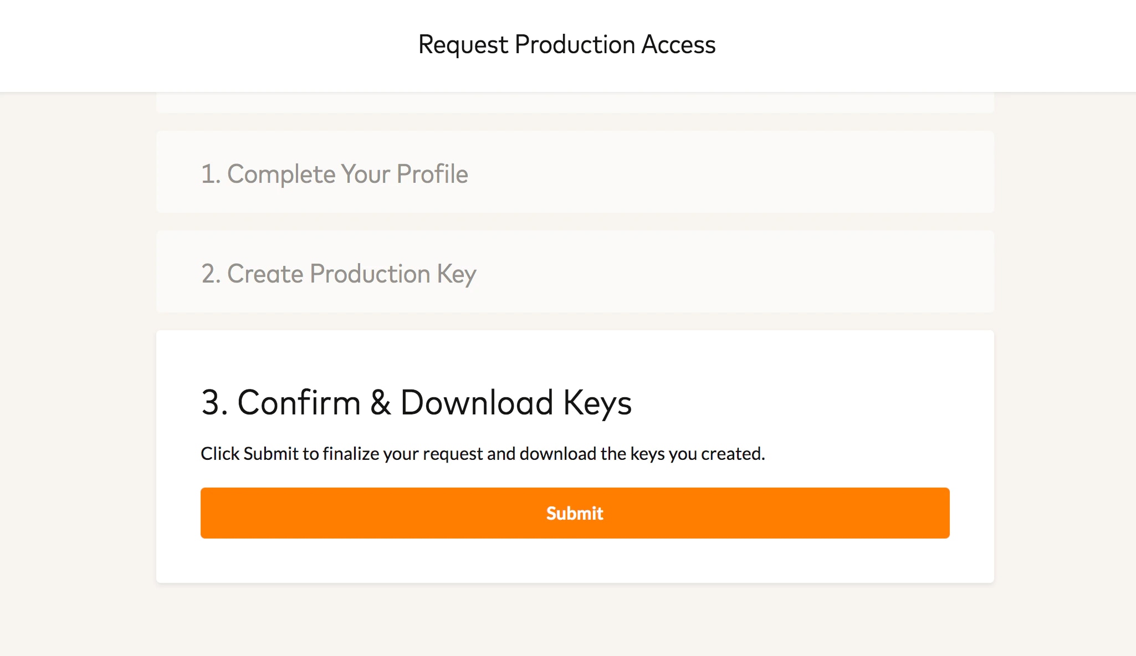
Task: Click the partially hidden card above step one
Action: [575, 103]
